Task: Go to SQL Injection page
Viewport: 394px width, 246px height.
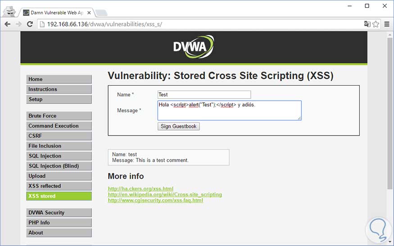Action: coord(59,156)
